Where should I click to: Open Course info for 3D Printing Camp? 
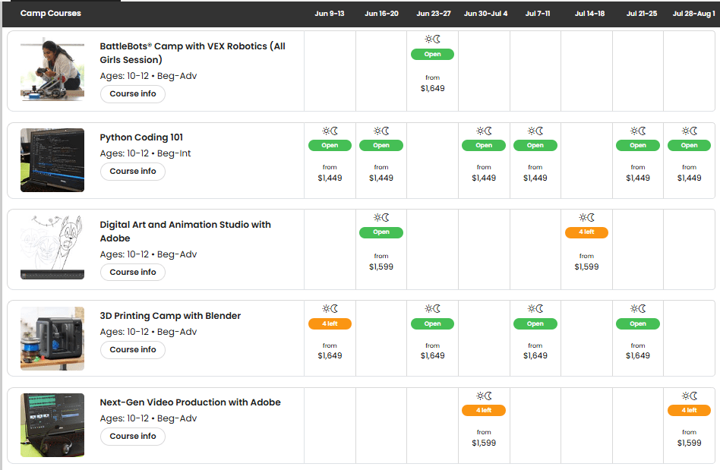[133, 350]
